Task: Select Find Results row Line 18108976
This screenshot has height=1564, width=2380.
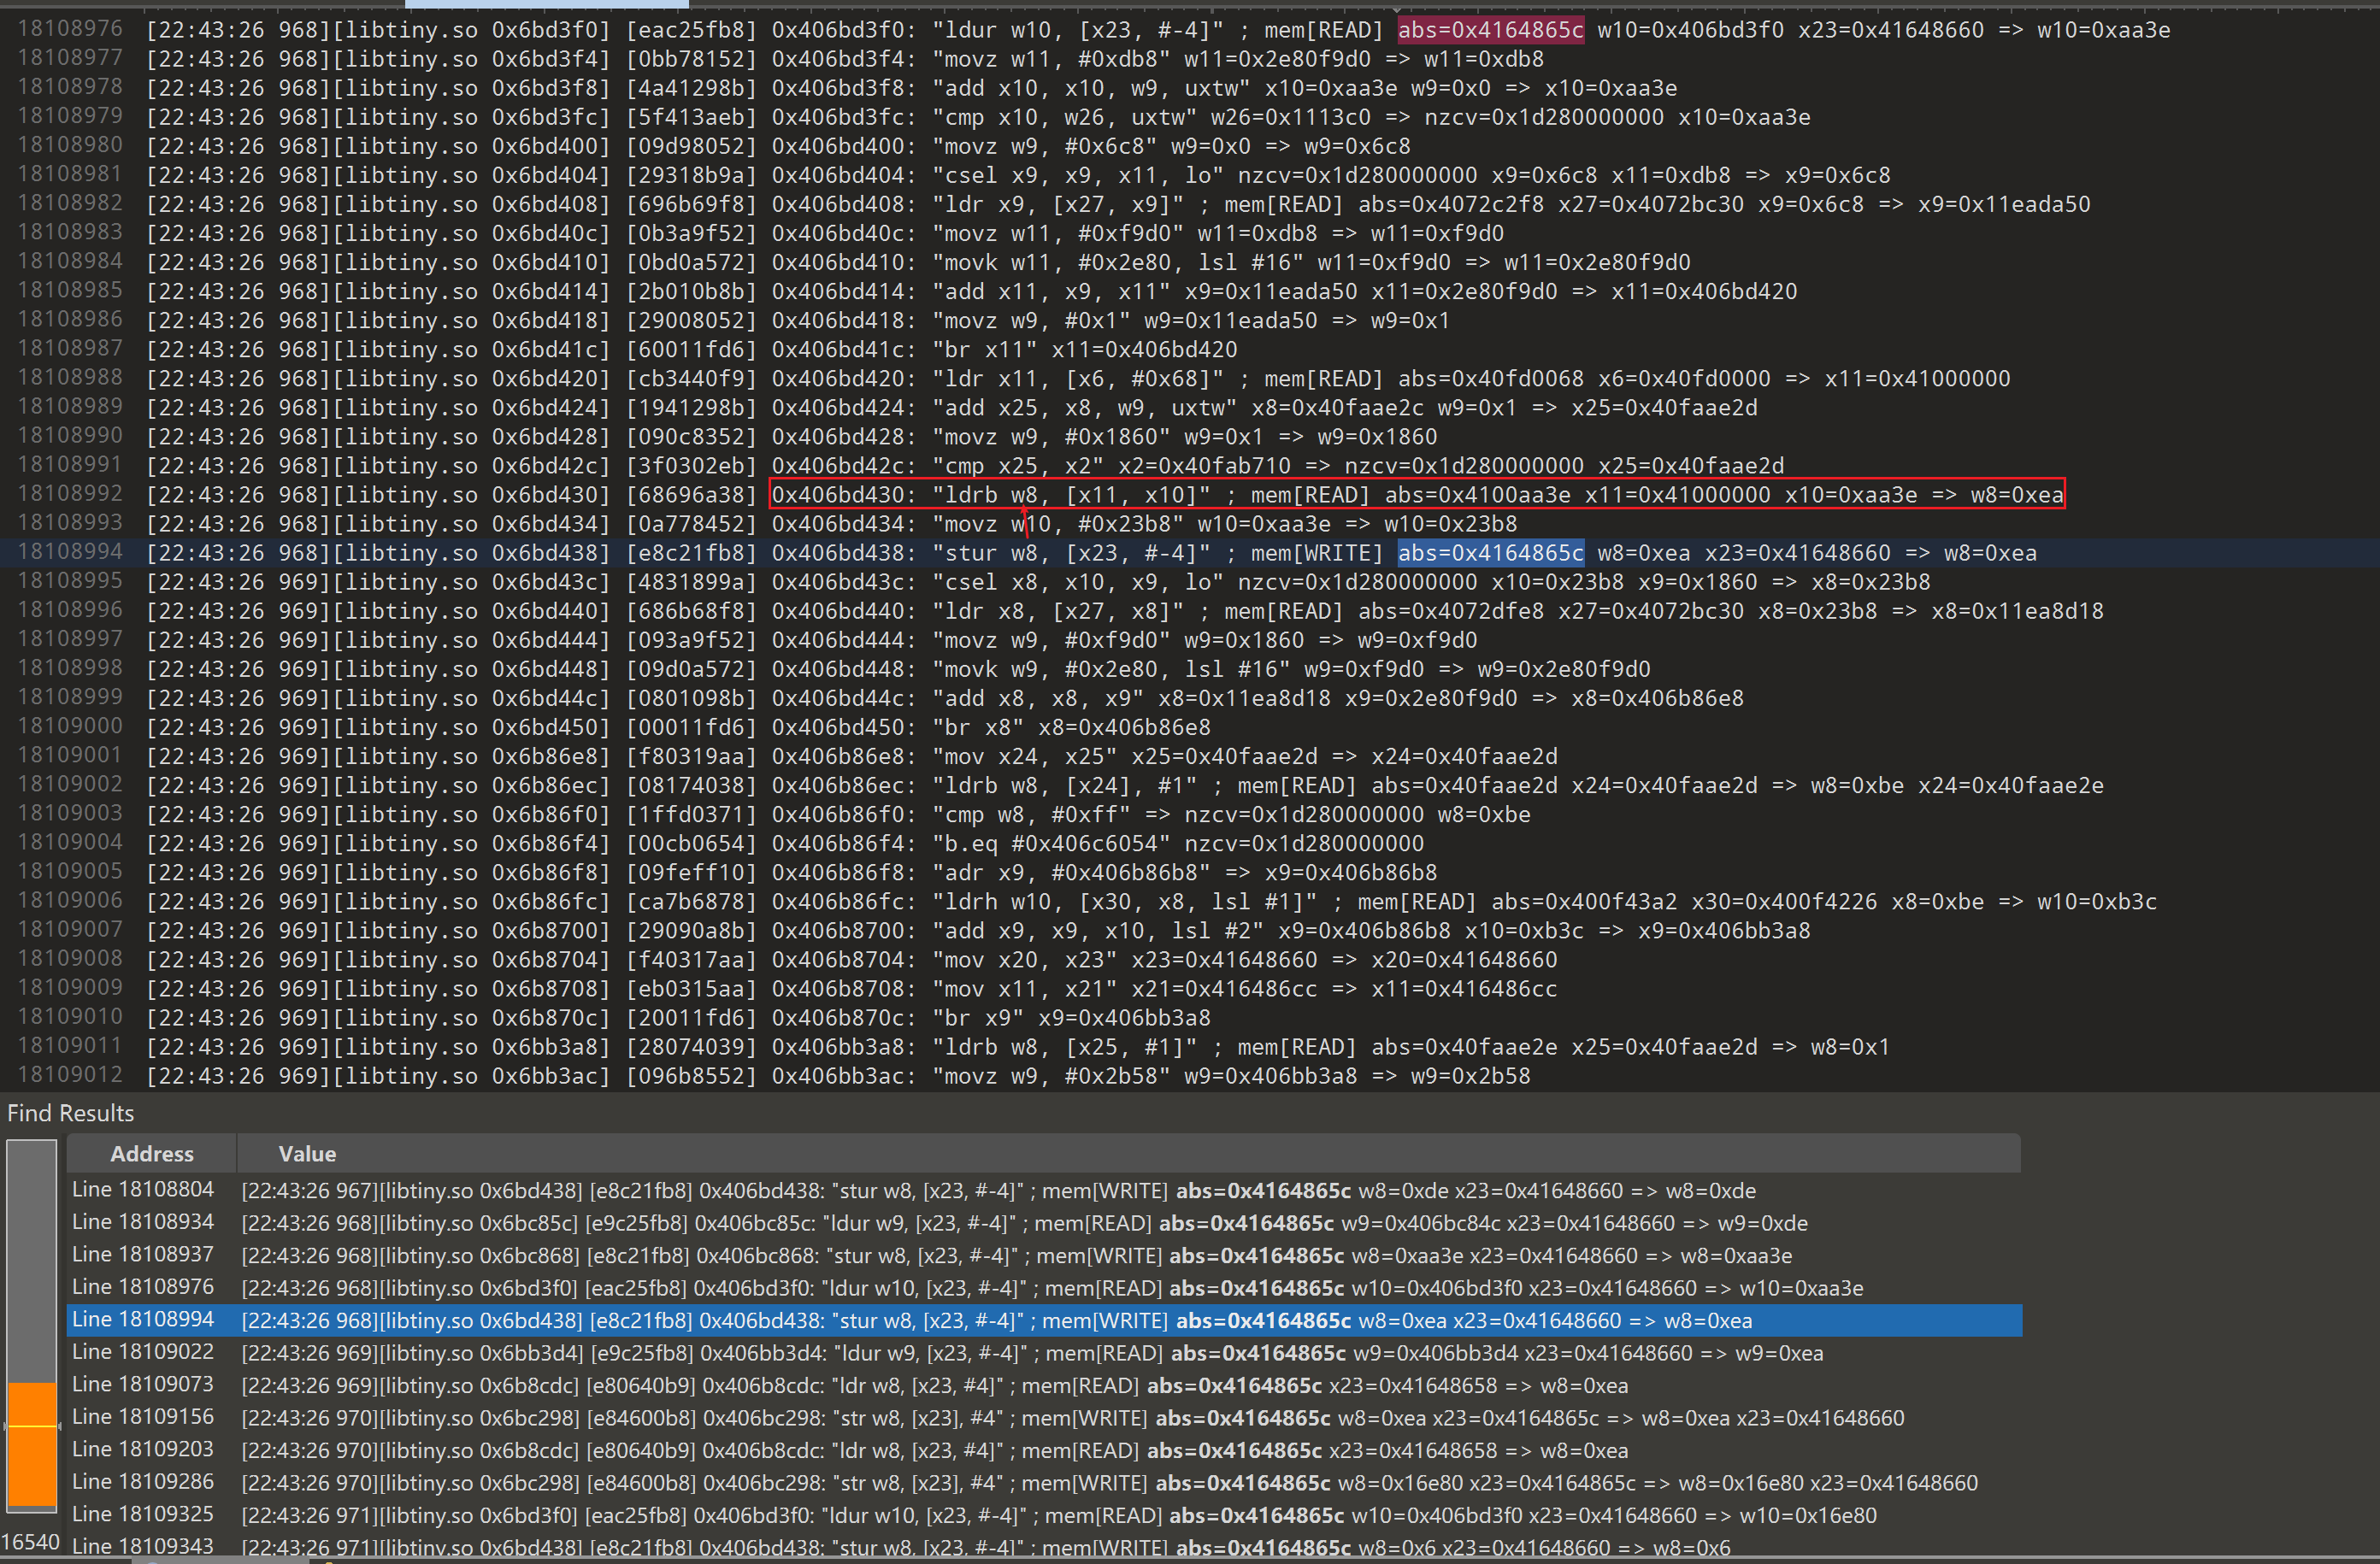Action: pos(1044,1287)
